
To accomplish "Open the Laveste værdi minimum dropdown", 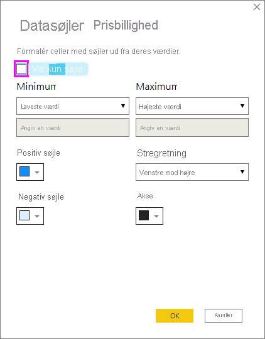I will pos(73,106).
